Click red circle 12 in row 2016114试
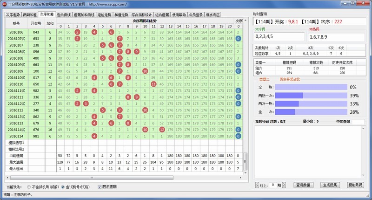 tap(162, 130)
